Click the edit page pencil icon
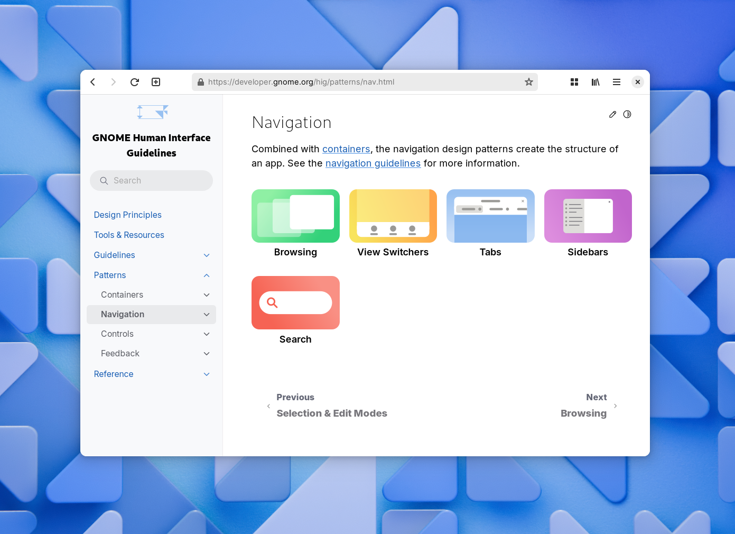Screen dimensions: 735x534 pyautogui.click(x=612, y=114)
